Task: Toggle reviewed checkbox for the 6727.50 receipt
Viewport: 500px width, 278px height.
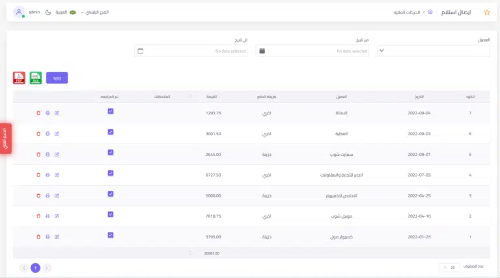Action: (111, 173)
